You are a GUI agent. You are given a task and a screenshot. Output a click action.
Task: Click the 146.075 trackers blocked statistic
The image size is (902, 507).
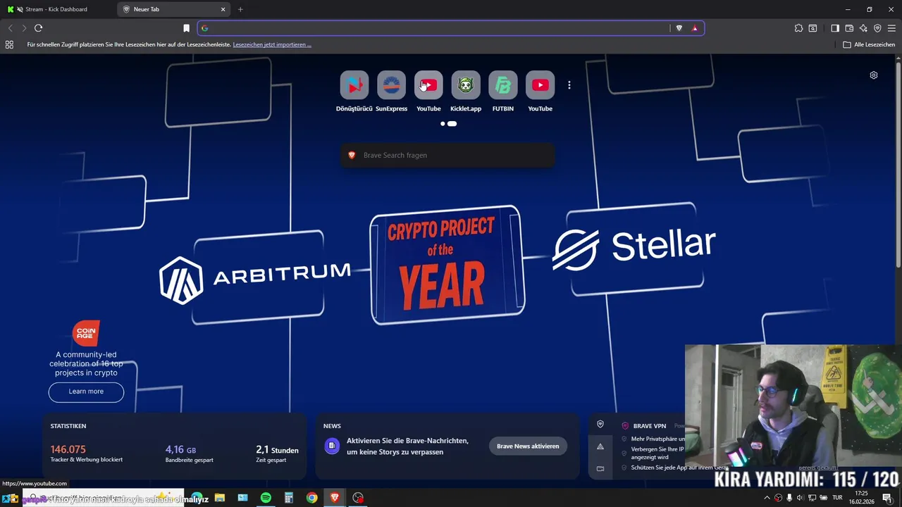(68, 449)
